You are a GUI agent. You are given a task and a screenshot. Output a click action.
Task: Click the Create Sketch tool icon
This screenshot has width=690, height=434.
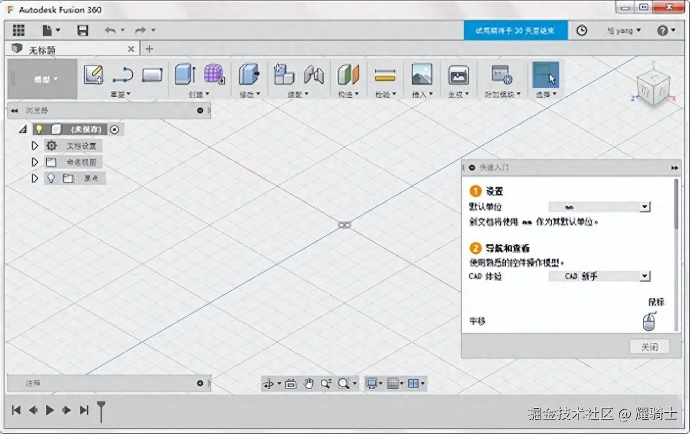pyautogui.click(x=93, y=75)
